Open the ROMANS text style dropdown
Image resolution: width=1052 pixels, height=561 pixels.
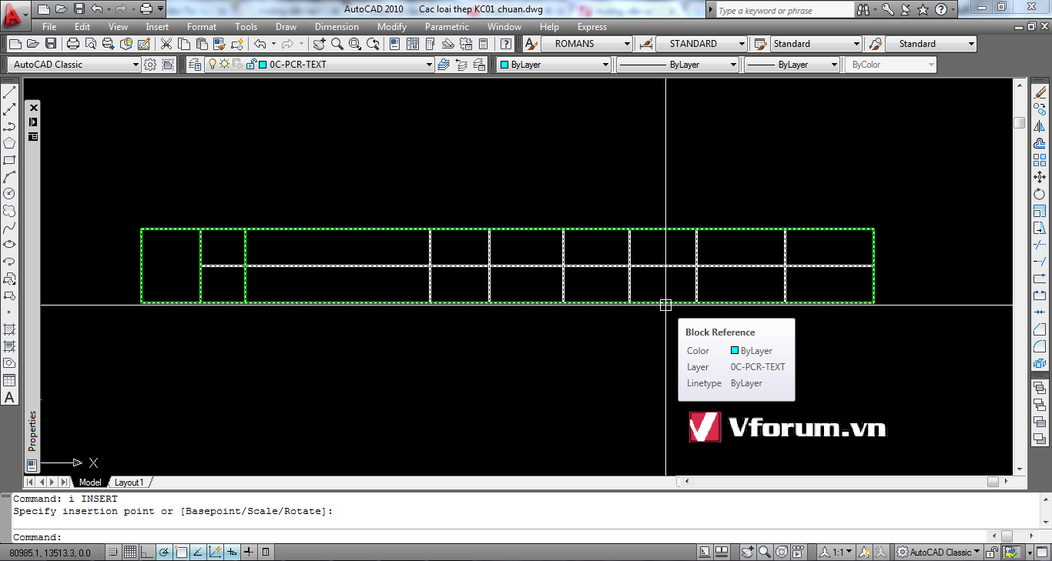click(x=587, y=44)
